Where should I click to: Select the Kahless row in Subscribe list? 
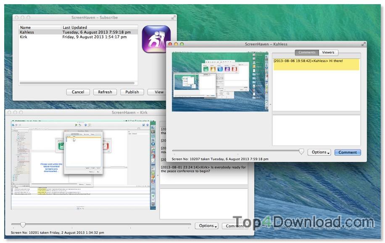tap(78, 32)
